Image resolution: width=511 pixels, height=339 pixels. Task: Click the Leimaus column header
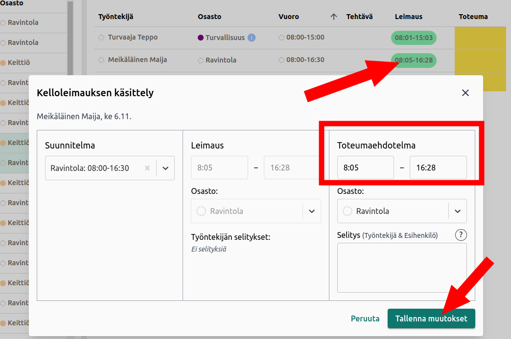408,17
